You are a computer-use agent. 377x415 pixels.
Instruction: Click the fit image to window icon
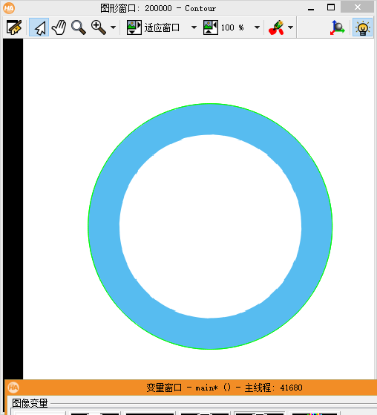click(x=134, y=27)
